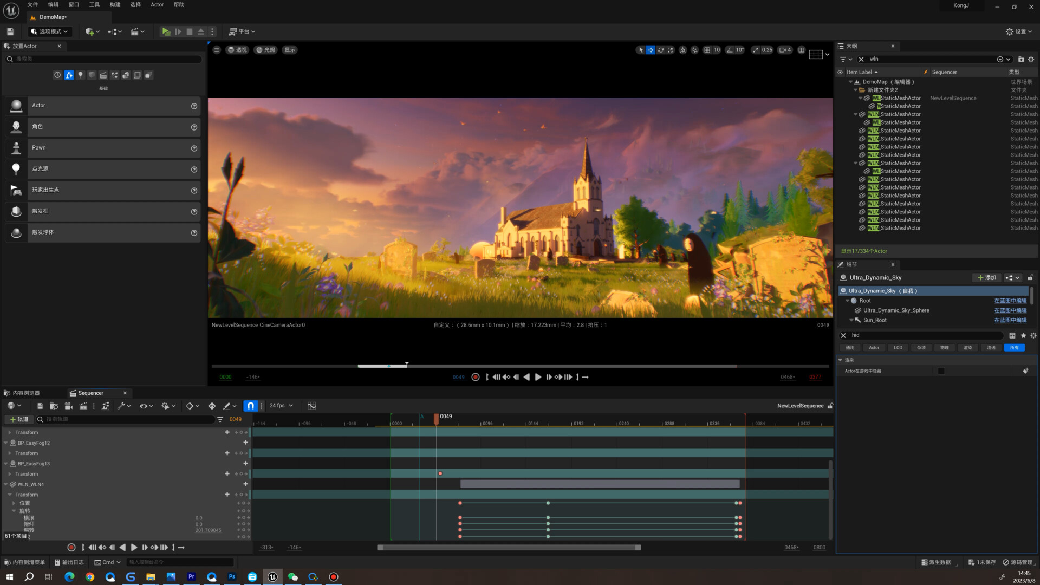Click the Sequencer save icon
The image size is (1040, 585).
coord(40,406)
